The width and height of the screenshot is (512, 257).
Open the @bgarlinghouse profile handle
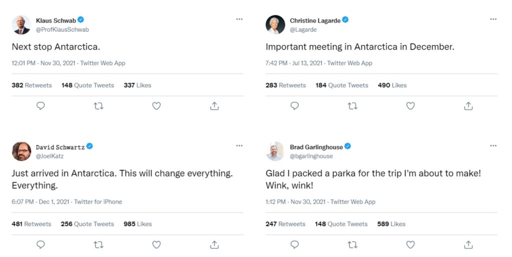[x=311, y=156]
